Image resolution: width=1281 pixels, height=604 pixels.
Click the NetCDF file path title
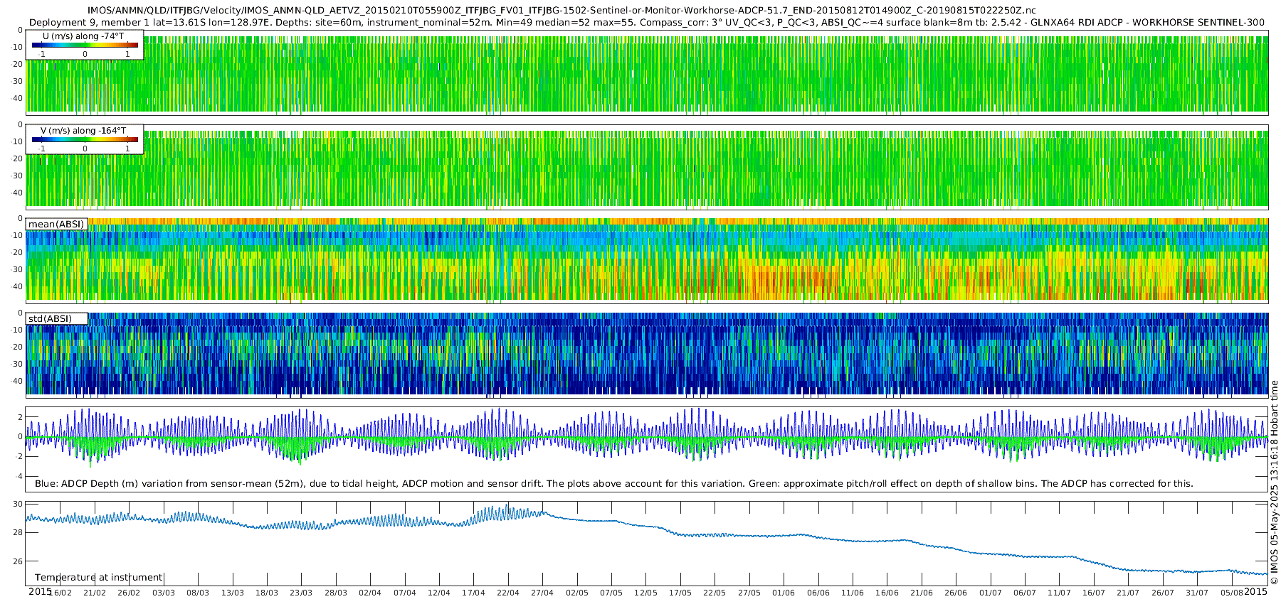tap(562, 11)
